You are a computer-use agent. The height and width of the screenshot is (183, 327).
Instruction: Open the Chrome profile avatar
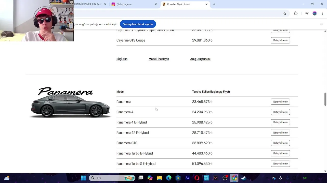[315, 13]
